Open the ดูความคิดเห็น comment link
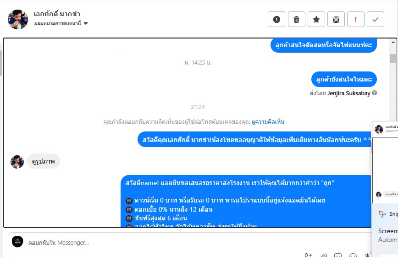 pos(268,122)
